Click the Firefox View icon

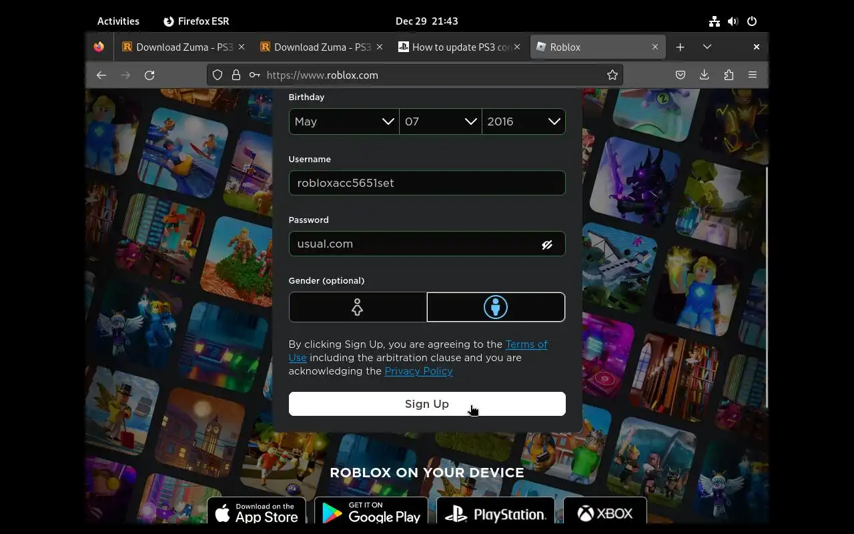pyautogui.click(x=99, y=47)
